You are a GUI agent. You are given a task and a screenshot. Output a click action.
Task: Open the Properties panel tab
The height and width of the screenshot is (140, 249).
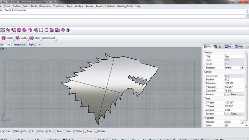pyautogui.click(x=208, y=47)
